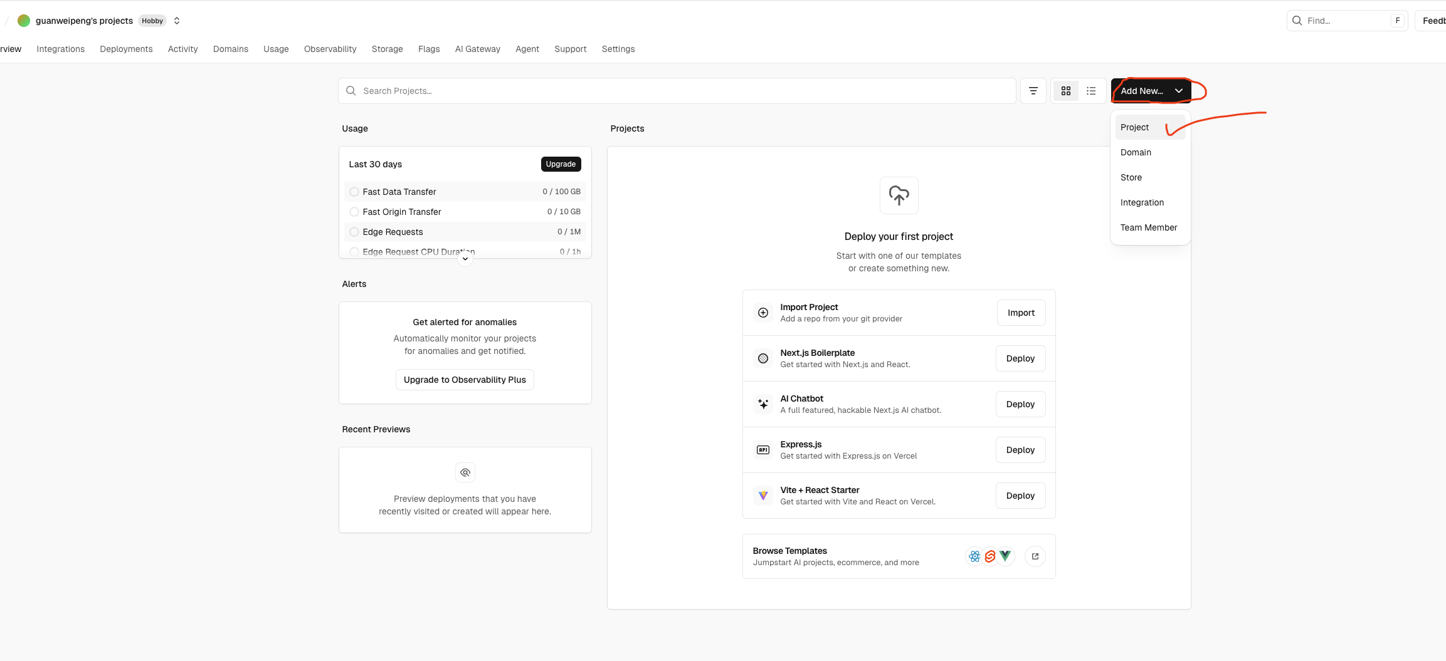Expand the usage list chevron
This screenshot has width=1446, height=661.
(465, 259)
